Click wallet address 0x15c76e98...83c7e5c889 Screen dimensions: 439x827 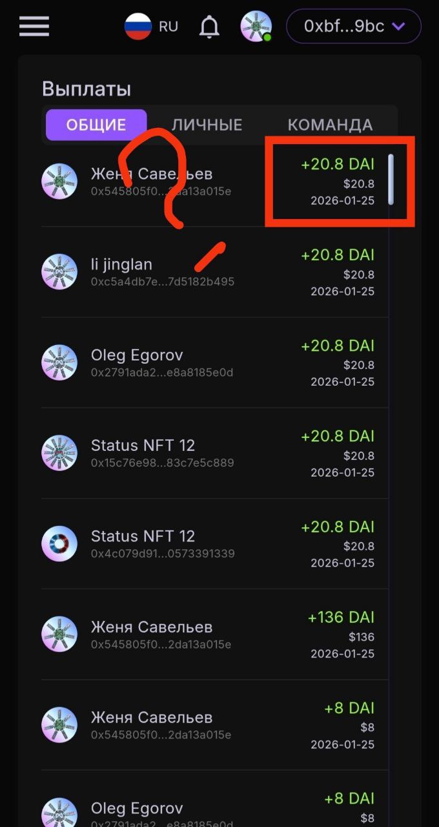click(162, 463)
